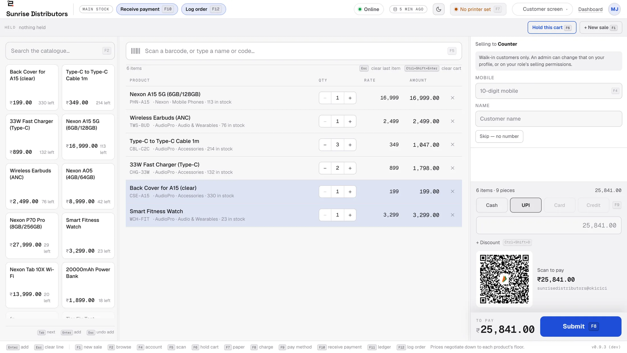This screenshot has height=353, width=627.
Task: Select UPI payment method
Action: pos(526,205)
